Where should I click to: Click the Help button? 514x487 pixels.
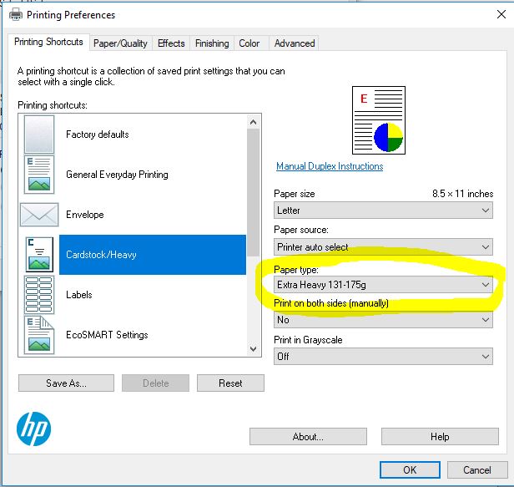pos(440,436)
